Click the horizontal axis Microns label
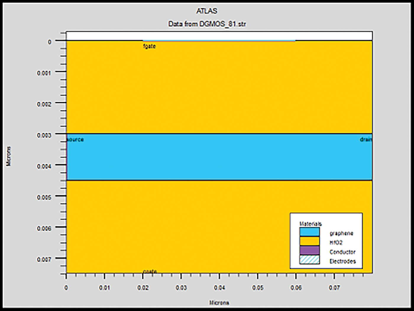The height and width of the screenshot is (311, 414). [x=219, y=302]
